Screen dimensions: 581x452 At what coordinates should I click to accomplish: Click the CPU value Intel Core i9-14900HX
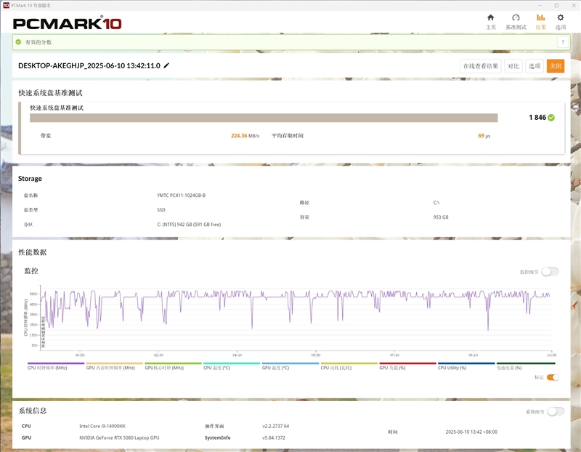[x=102, y=427]
